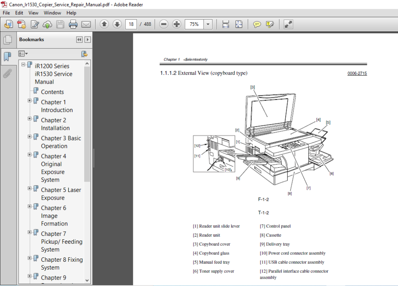Open the Chapter 4 Original Exposure System bookmark
Image resolution: width=398 pixels, height=286 pixels.
pos(54,168)
